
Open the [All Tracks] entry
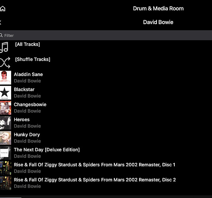tap(27, 44)
